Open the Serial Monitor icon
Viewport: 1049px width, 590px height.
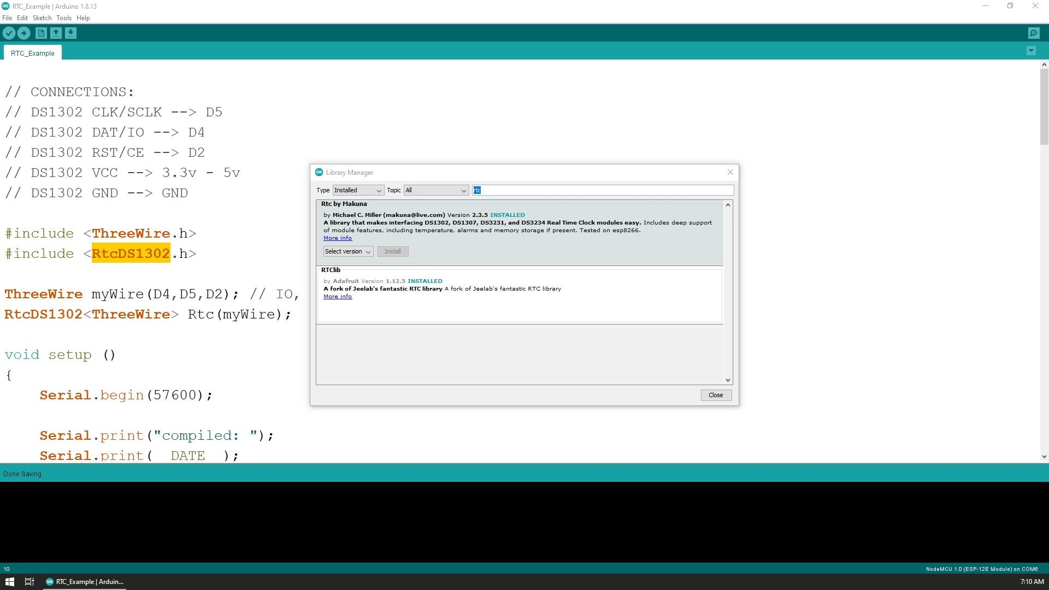(x=1034, y=33)
